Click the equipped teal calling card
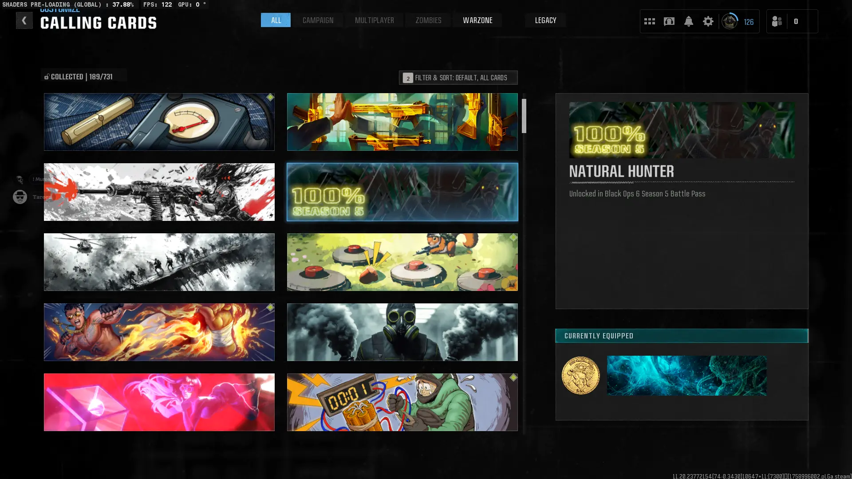This screenshot has height=479, width=852. tap(686, 375)
